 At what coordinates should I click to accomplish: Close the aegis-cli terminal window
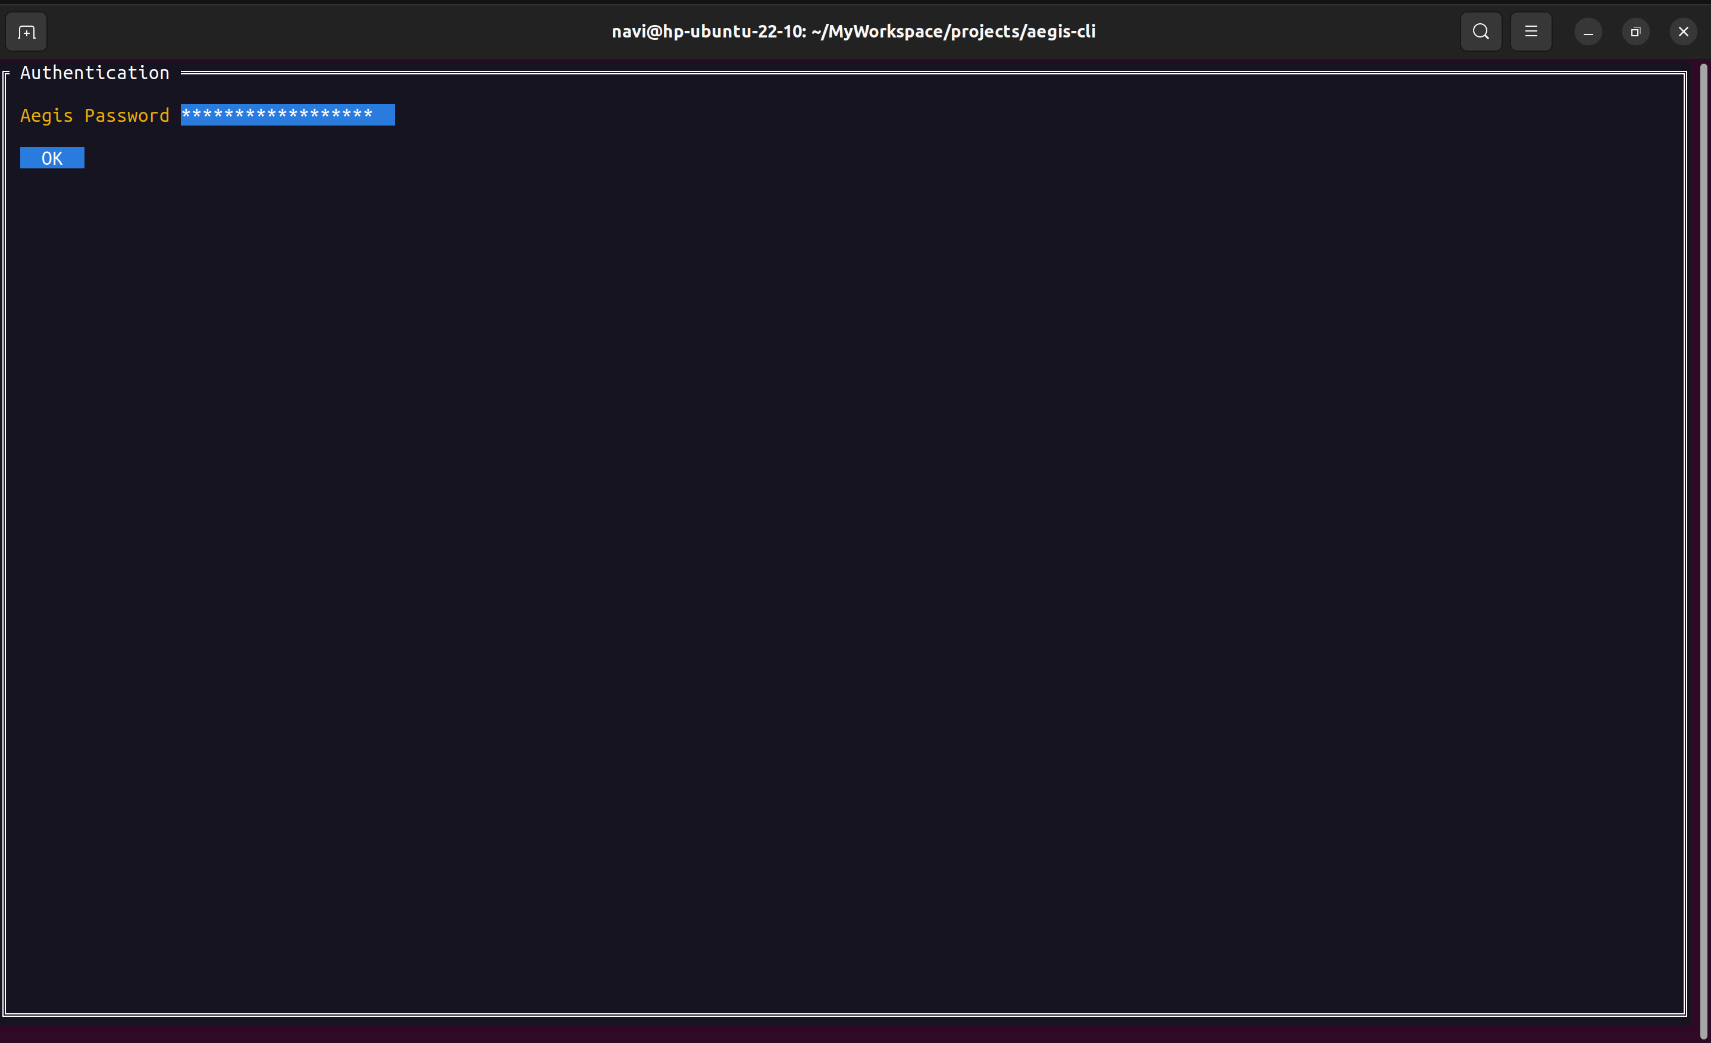coord(1683,32)
